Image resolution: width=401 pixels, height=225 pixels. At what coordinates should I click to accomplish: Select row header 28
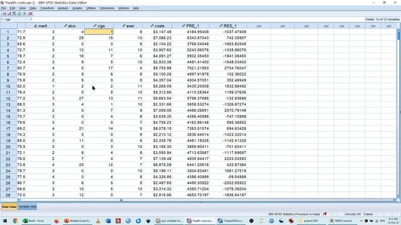(8, 195)
